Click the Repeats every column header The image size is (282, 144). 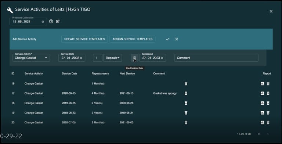(x=100, y=73)
